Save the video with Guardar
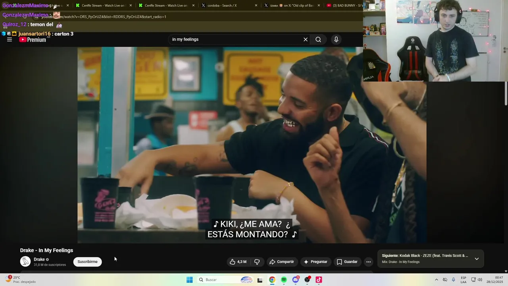Screen dimensions: 508x286 tap(347, 262)
